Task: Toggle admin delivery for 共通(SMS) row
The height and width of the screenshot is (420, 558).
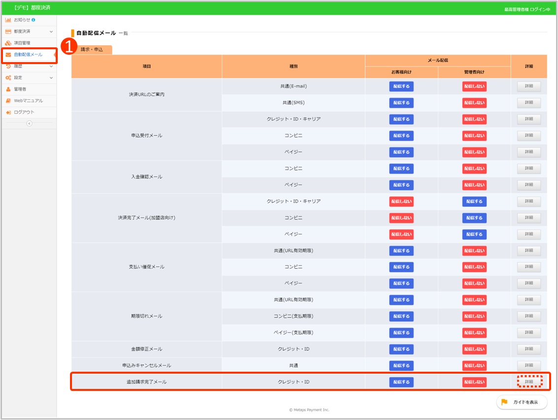Action: click(x=474, y=103)
